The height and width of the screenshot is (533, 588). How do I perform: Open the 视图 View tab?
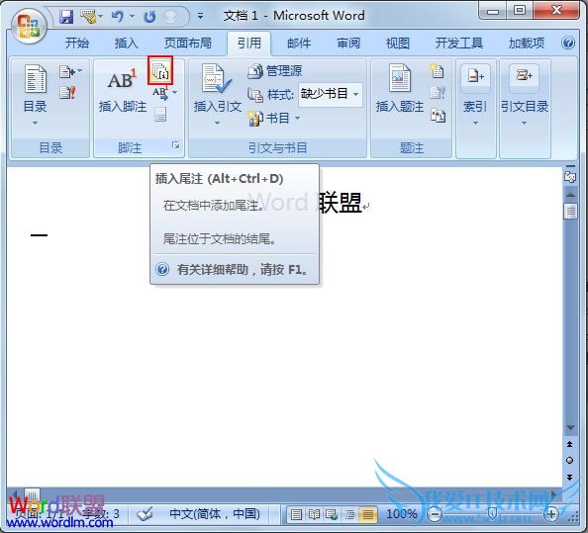click(398, 44)
